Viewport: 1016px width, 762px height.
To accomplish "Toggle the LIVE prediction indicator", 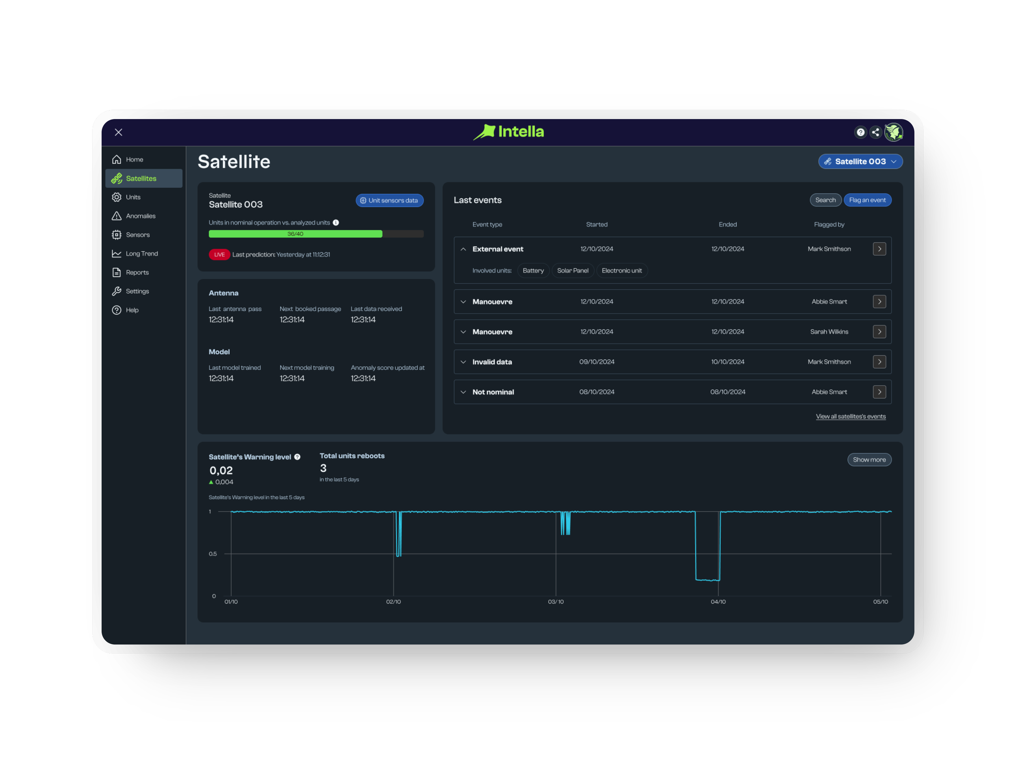I will tap(219, 254).
